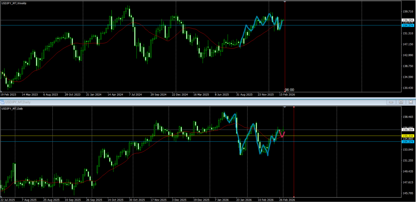This screenshot has width=416, height=202.
Task: Select the pink drawn line on Daily chart
Action: [x=282, y=135]
